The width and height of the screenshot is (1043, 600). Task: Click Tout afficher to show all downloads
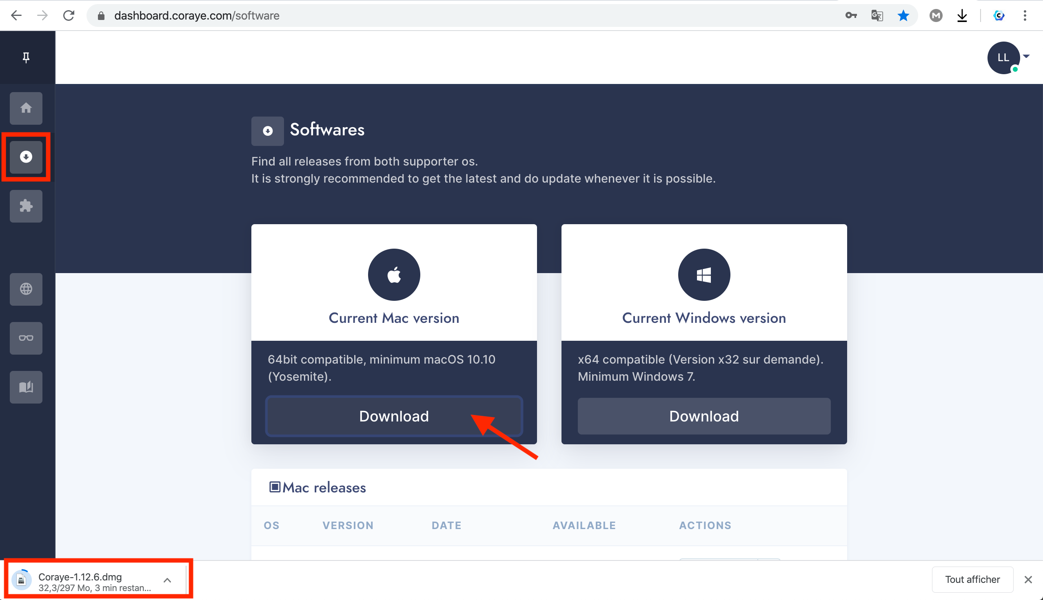click(972, 579)
